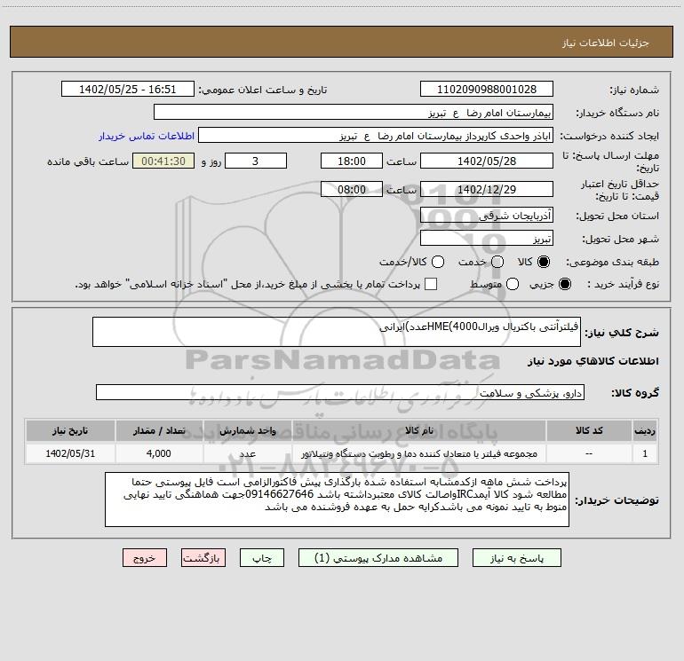The image size is (684, 661).
Task: Click the general need description text box
Action: [x=337, y=332]
